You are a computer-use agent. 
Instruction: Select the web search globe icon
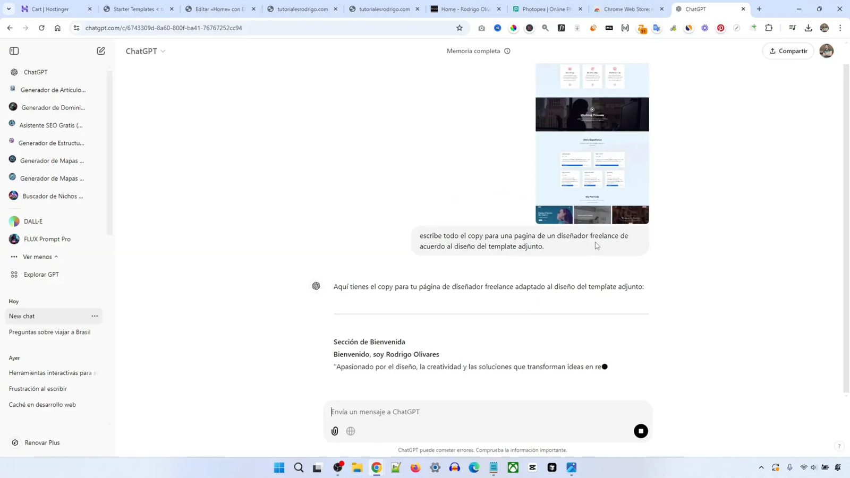point(351,431)
